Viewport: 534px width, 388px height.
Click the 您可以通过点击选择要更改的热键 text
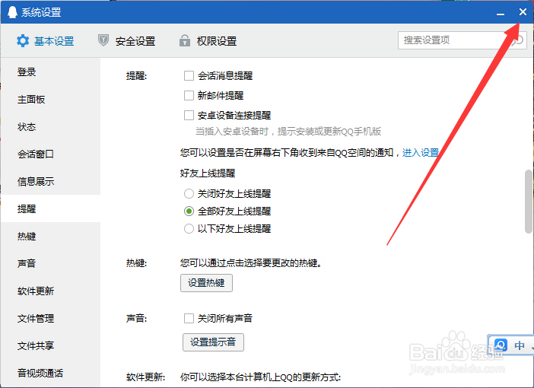[251, 263]
